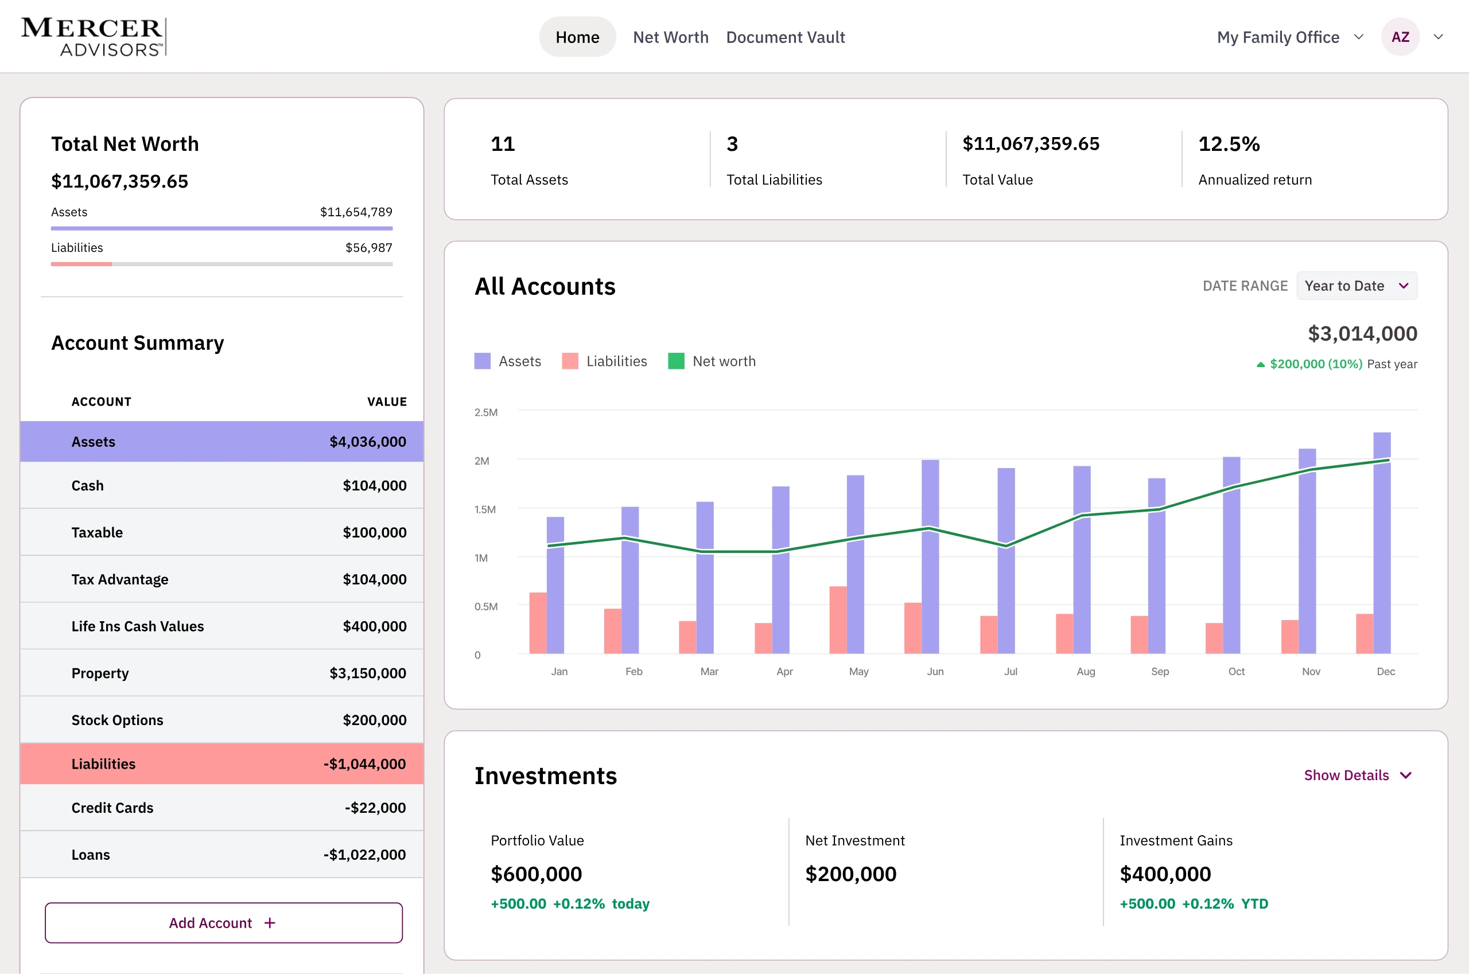The width and height of the screenshot is (1469, 974).
Task: Click the Investment Gains $400,000 figure
Action: coord(1165,874)
